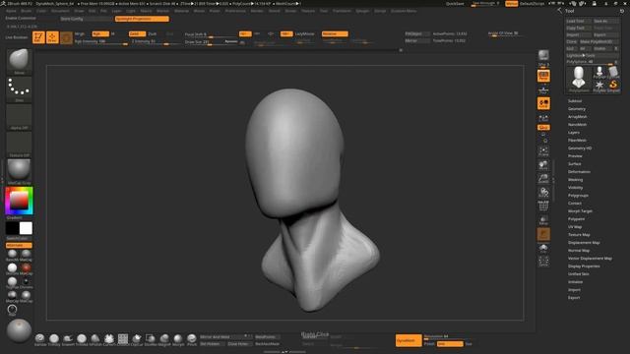Expand the NanoMesh subpalette
Screen dimensions: 630x354
tap(578, 125)
